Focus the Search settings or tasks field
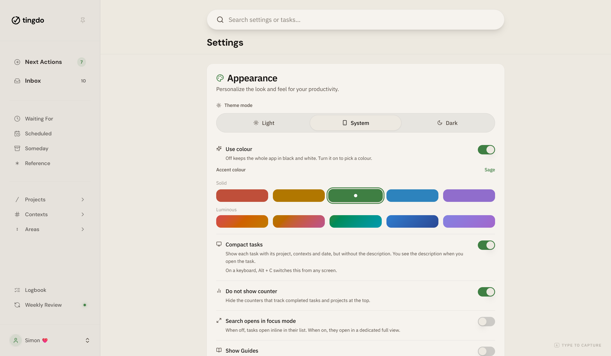This screenshot has height=356, width=611. tap(355, 20)
